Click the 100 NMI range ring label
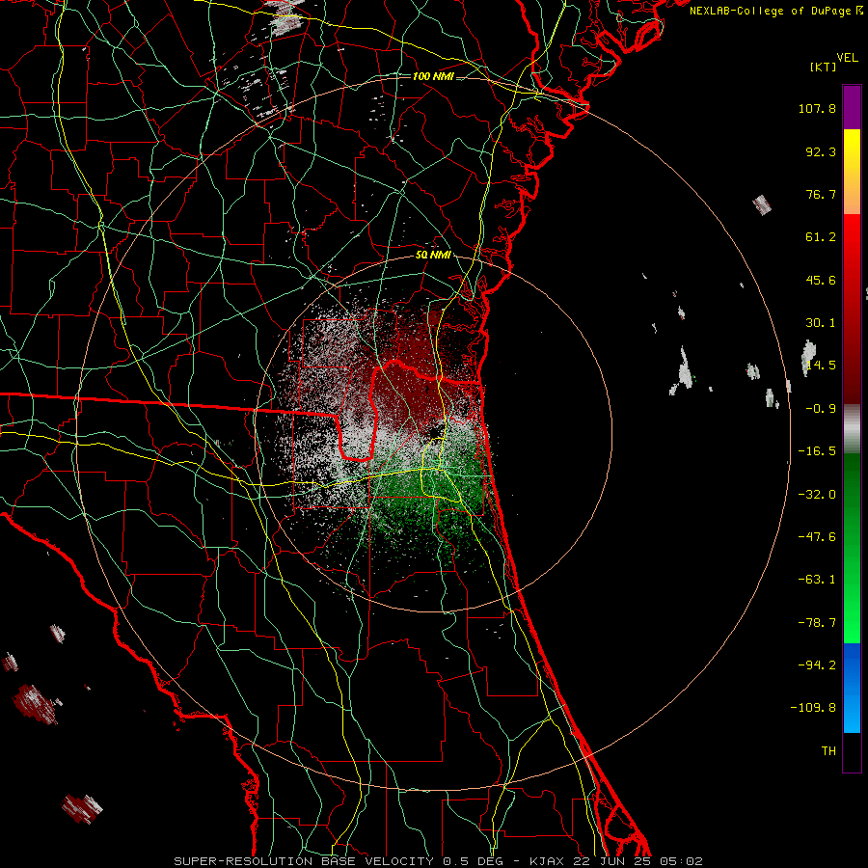The image size is (868, 868). [x=433, y=76]
